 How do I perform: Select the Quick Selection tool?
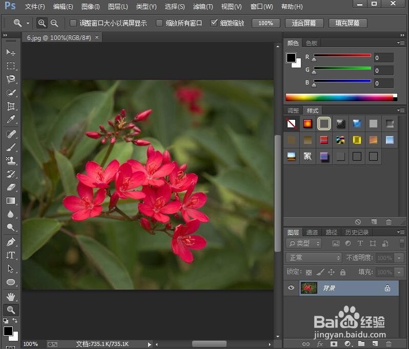click(x=11, y=93)
